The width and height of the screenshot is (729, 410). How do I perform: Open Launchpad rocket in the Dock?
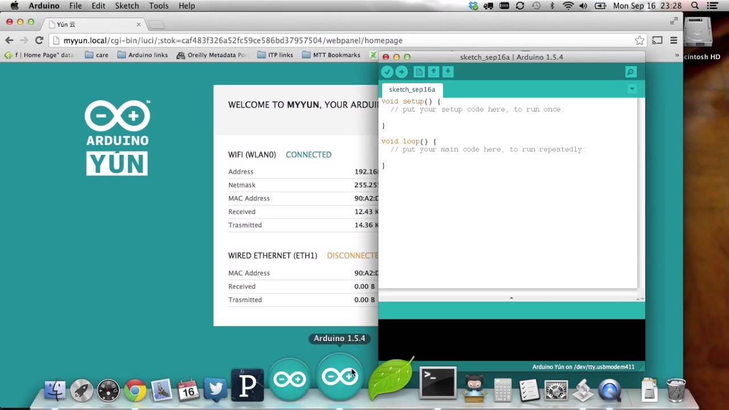click(x=81, y=390)
